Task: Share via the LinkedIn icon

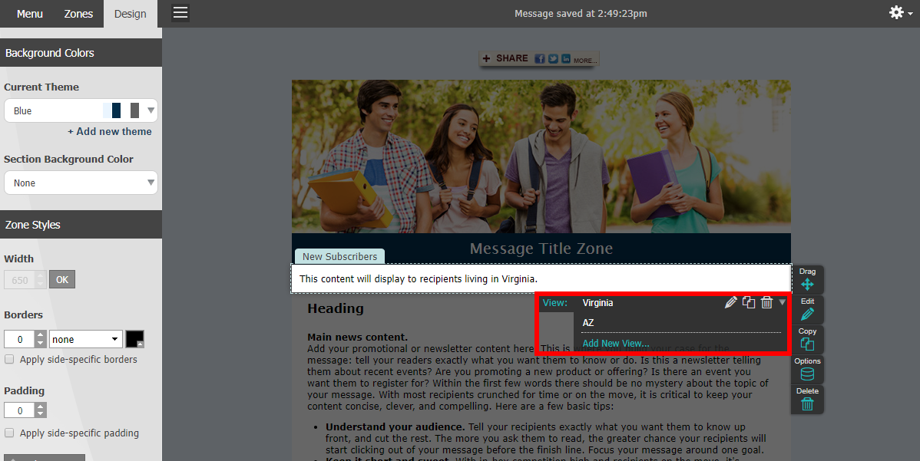Action: click(566, 58)
